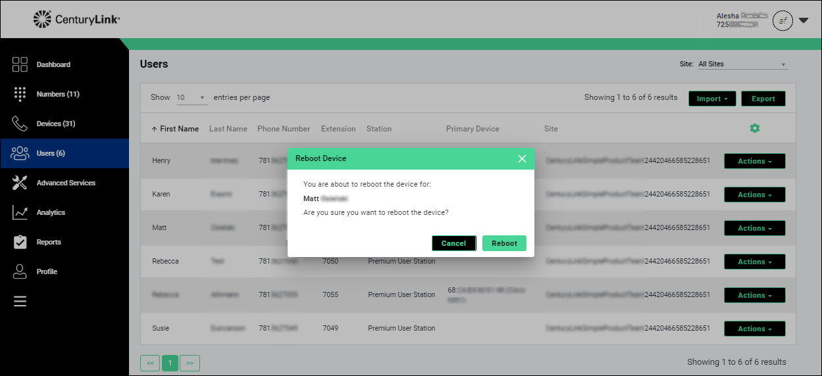Viewport: 822px width, 376px height.
Task: Open the Site filter All Sites dropdown
Action: click(x=742, y=64)
